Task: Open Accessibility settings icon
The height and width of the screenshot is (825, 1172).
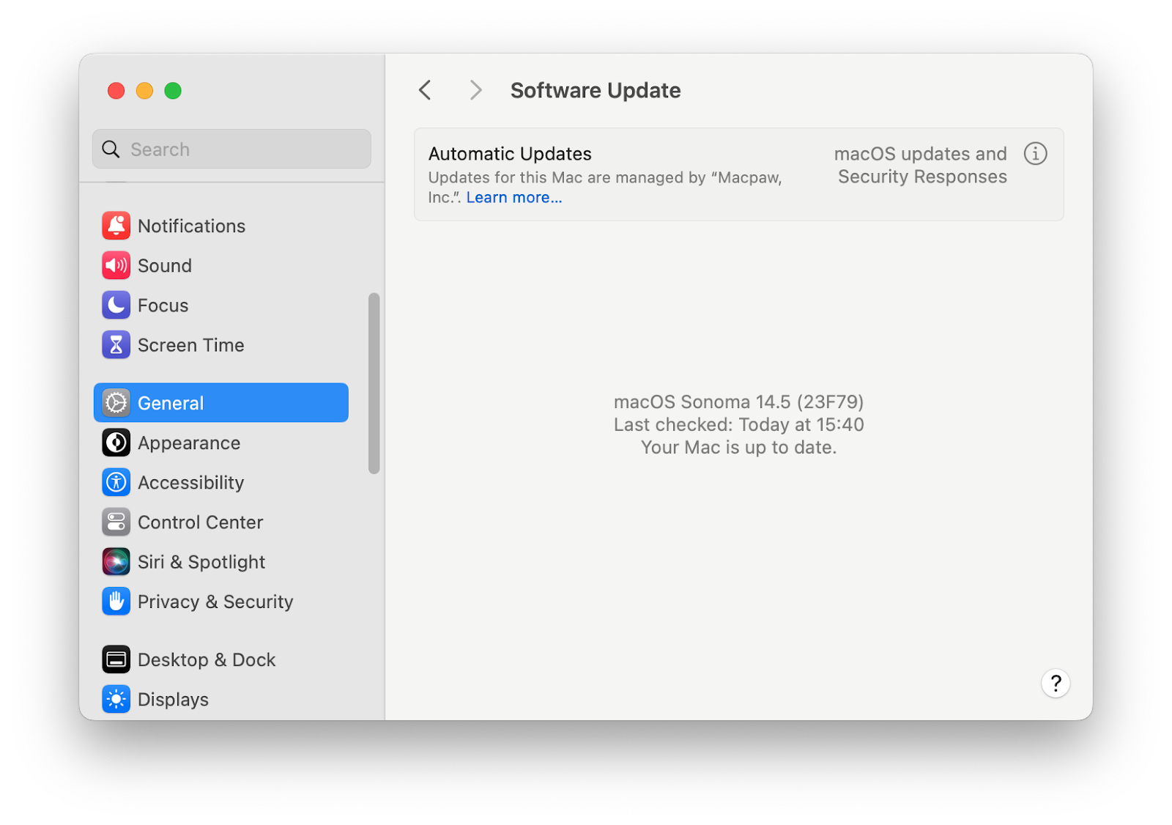Action: coord(116,482)
